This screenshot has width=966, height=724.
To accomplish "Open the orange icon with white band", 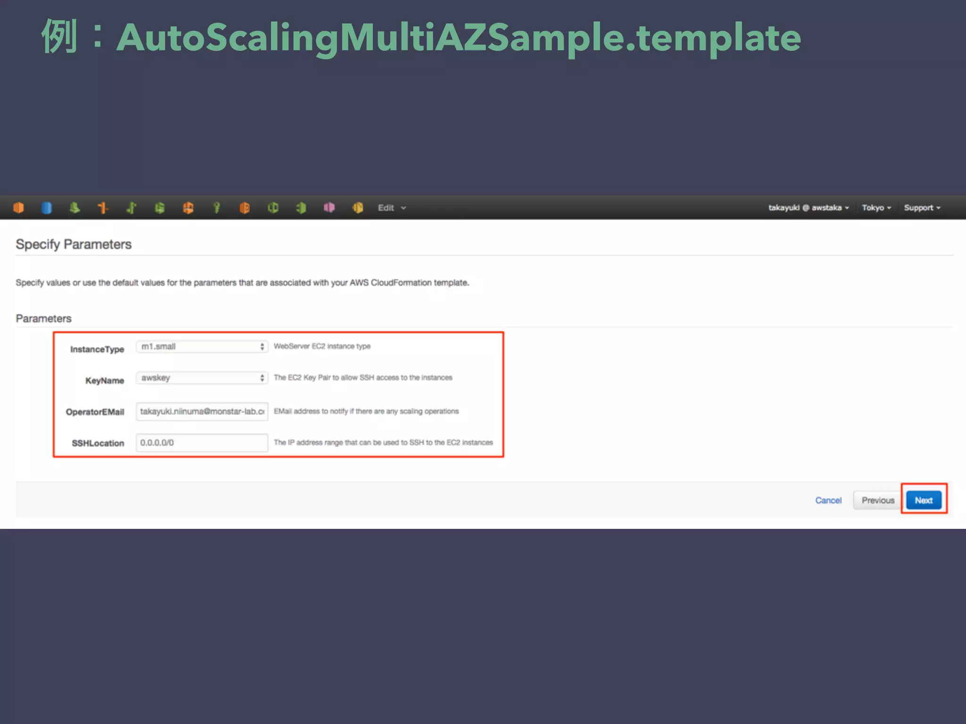I will click(x=188, y=208).
